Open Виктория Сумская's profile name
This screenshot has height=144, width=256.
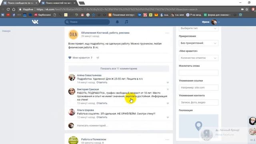point(88,89)
